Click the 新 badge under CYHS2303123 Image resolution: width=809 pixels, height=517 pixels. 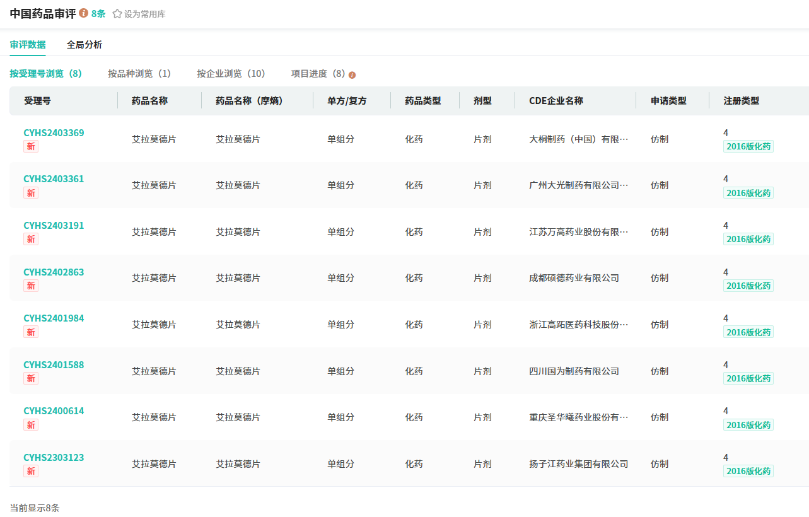(31, 471)
